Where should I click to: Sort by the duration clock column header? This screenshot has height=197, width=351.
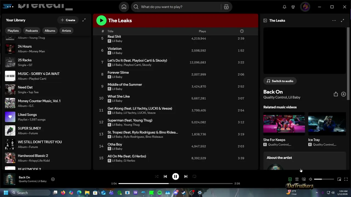click(242, 31)
